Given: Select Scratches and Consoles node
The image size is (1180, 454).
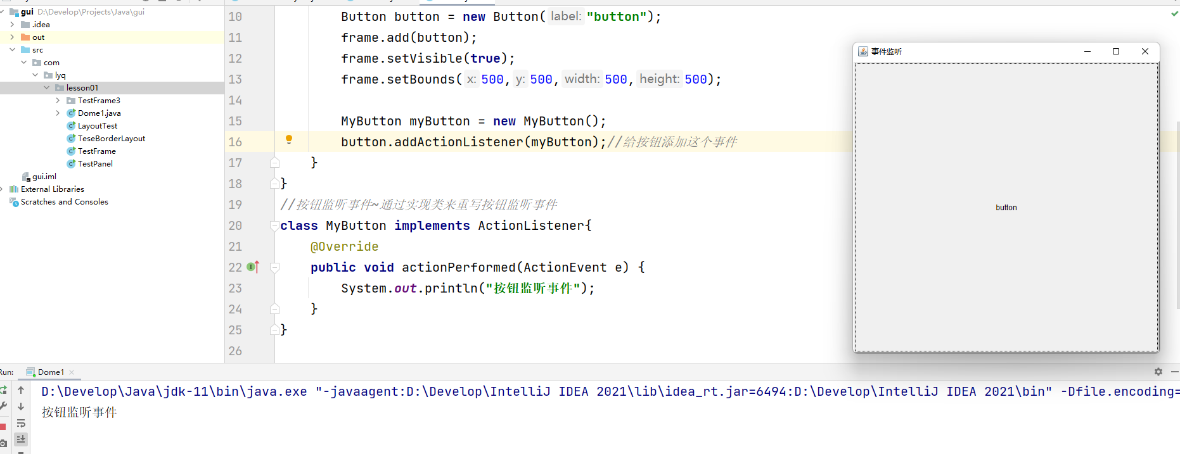Looking at the screenshot, I should point(65,202).
